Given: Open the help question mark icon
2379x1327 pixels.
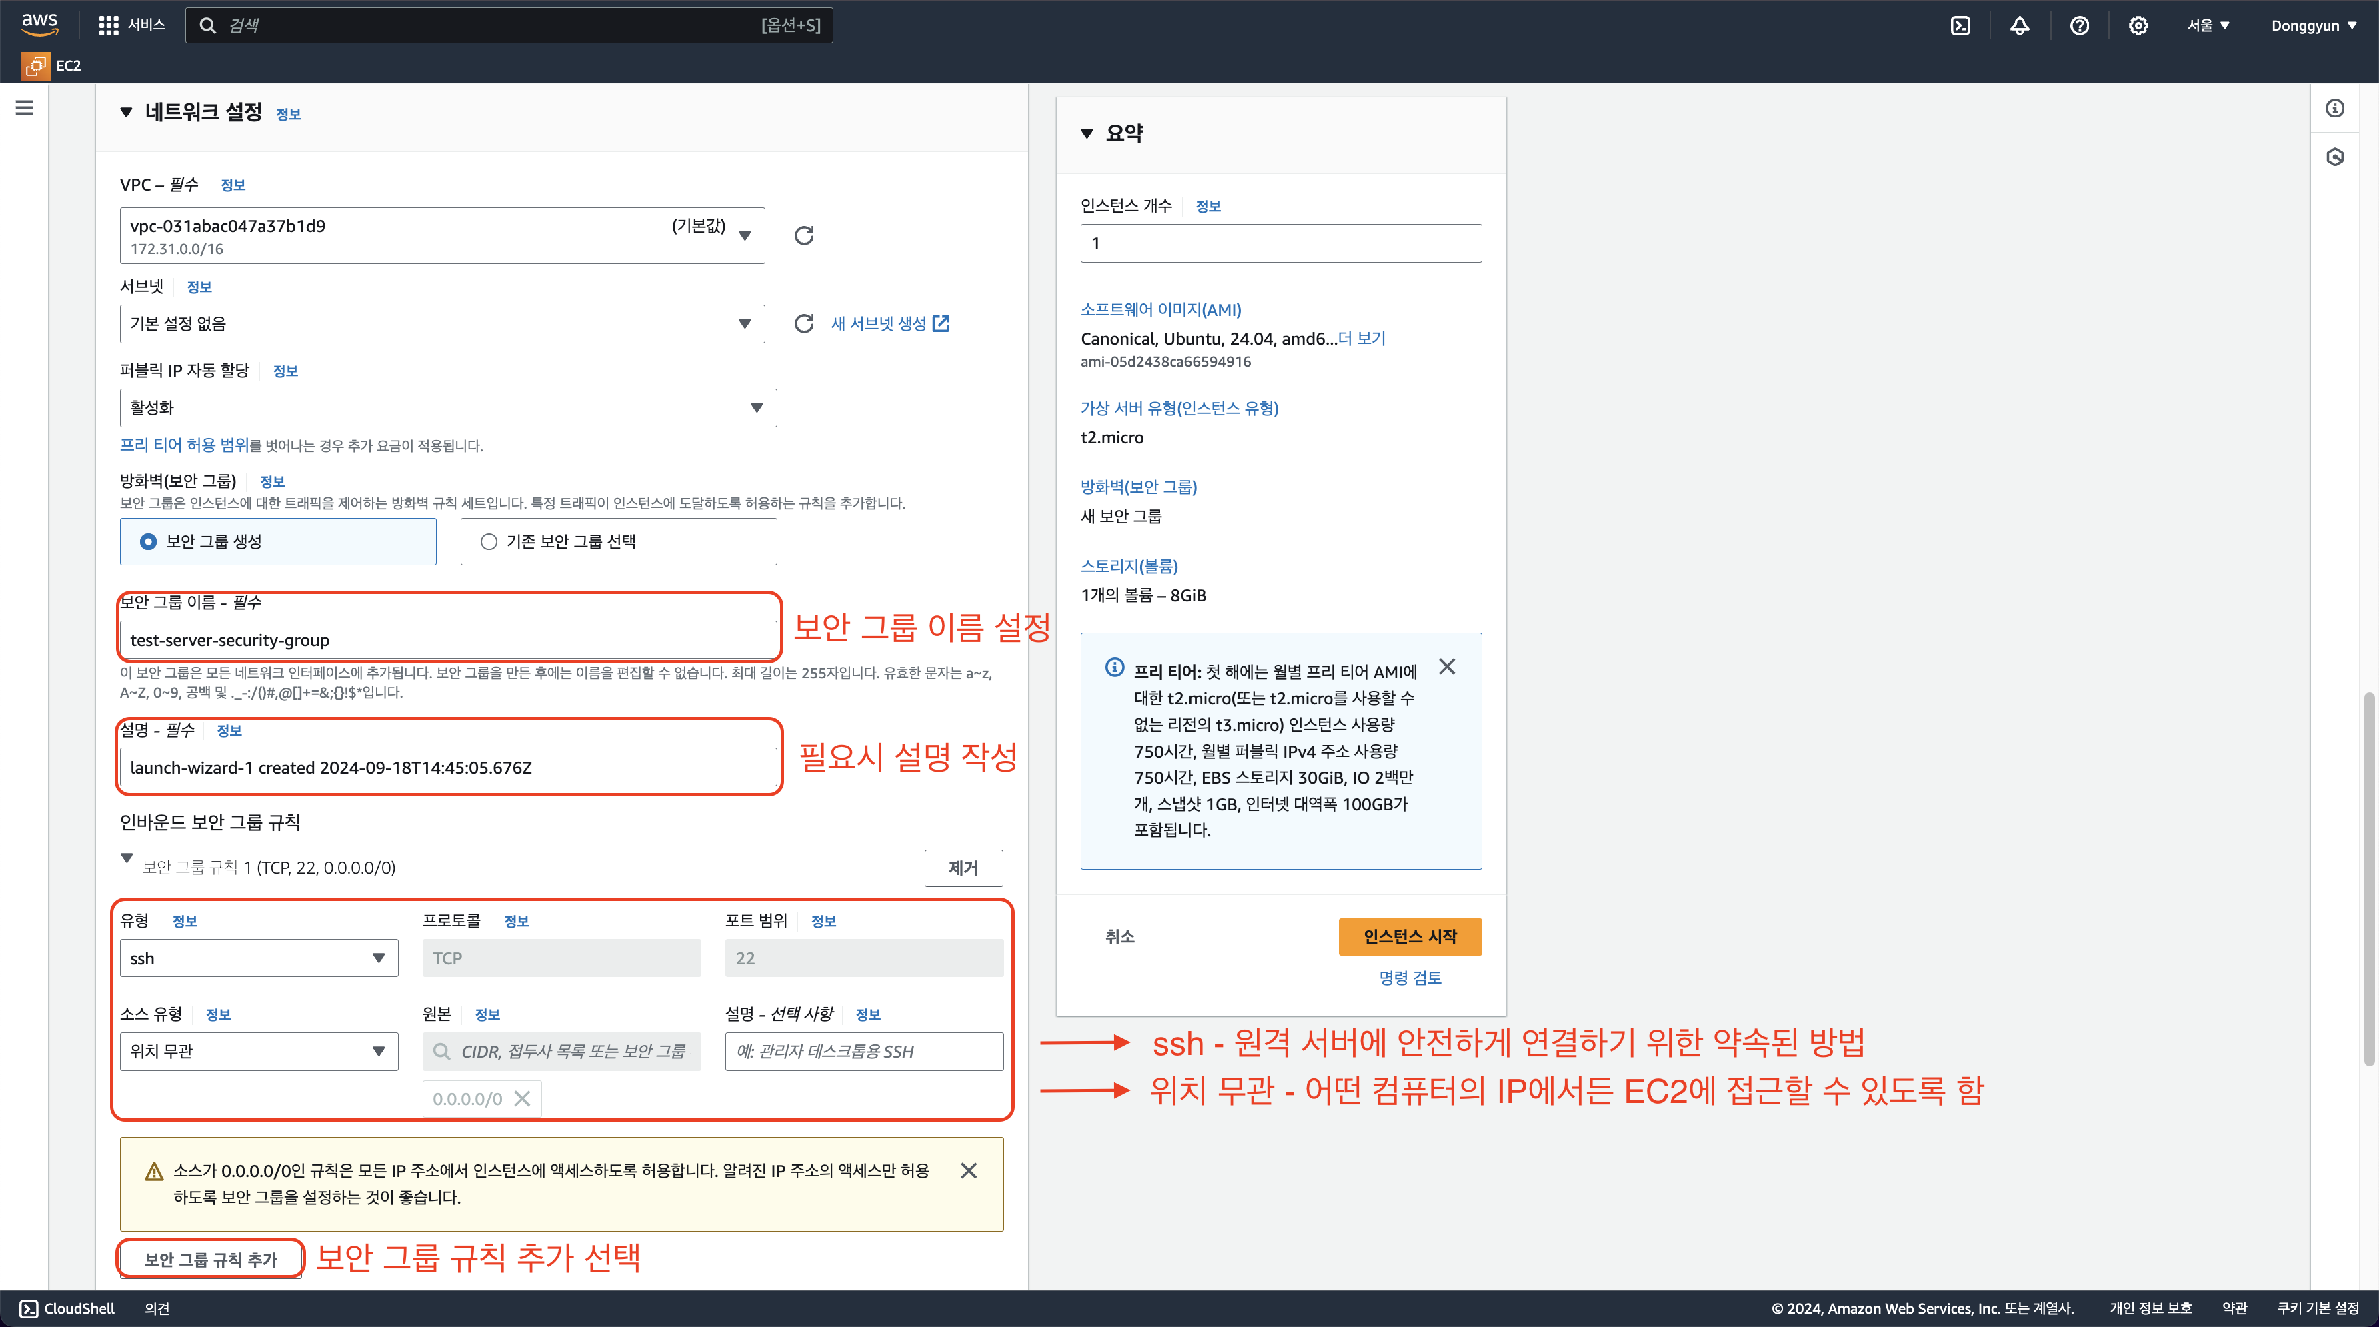Looking at the screenshot, I should point(2079,26).
